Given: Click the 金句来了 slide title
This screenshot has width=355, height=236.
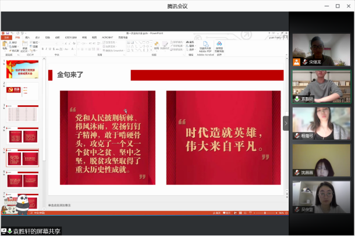Looking at the screenshot, I should tap(70, 75).
